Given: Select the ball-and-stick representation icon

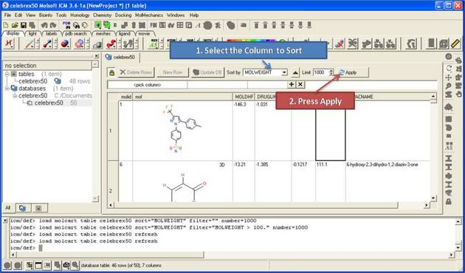Looking at the screenshot, I should tap(46, 44).
